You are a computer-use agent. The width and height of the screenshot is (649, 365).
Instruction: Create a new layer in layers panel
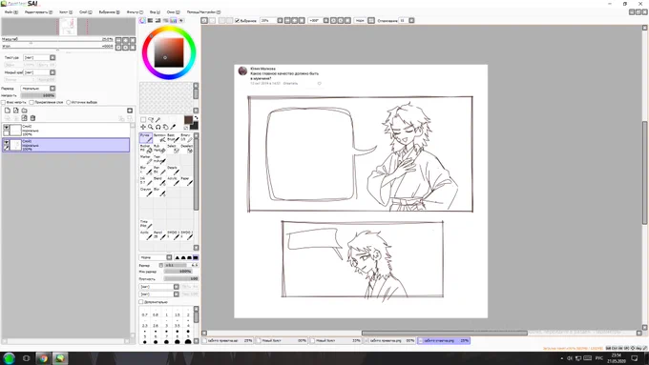[x=8, y=111]
